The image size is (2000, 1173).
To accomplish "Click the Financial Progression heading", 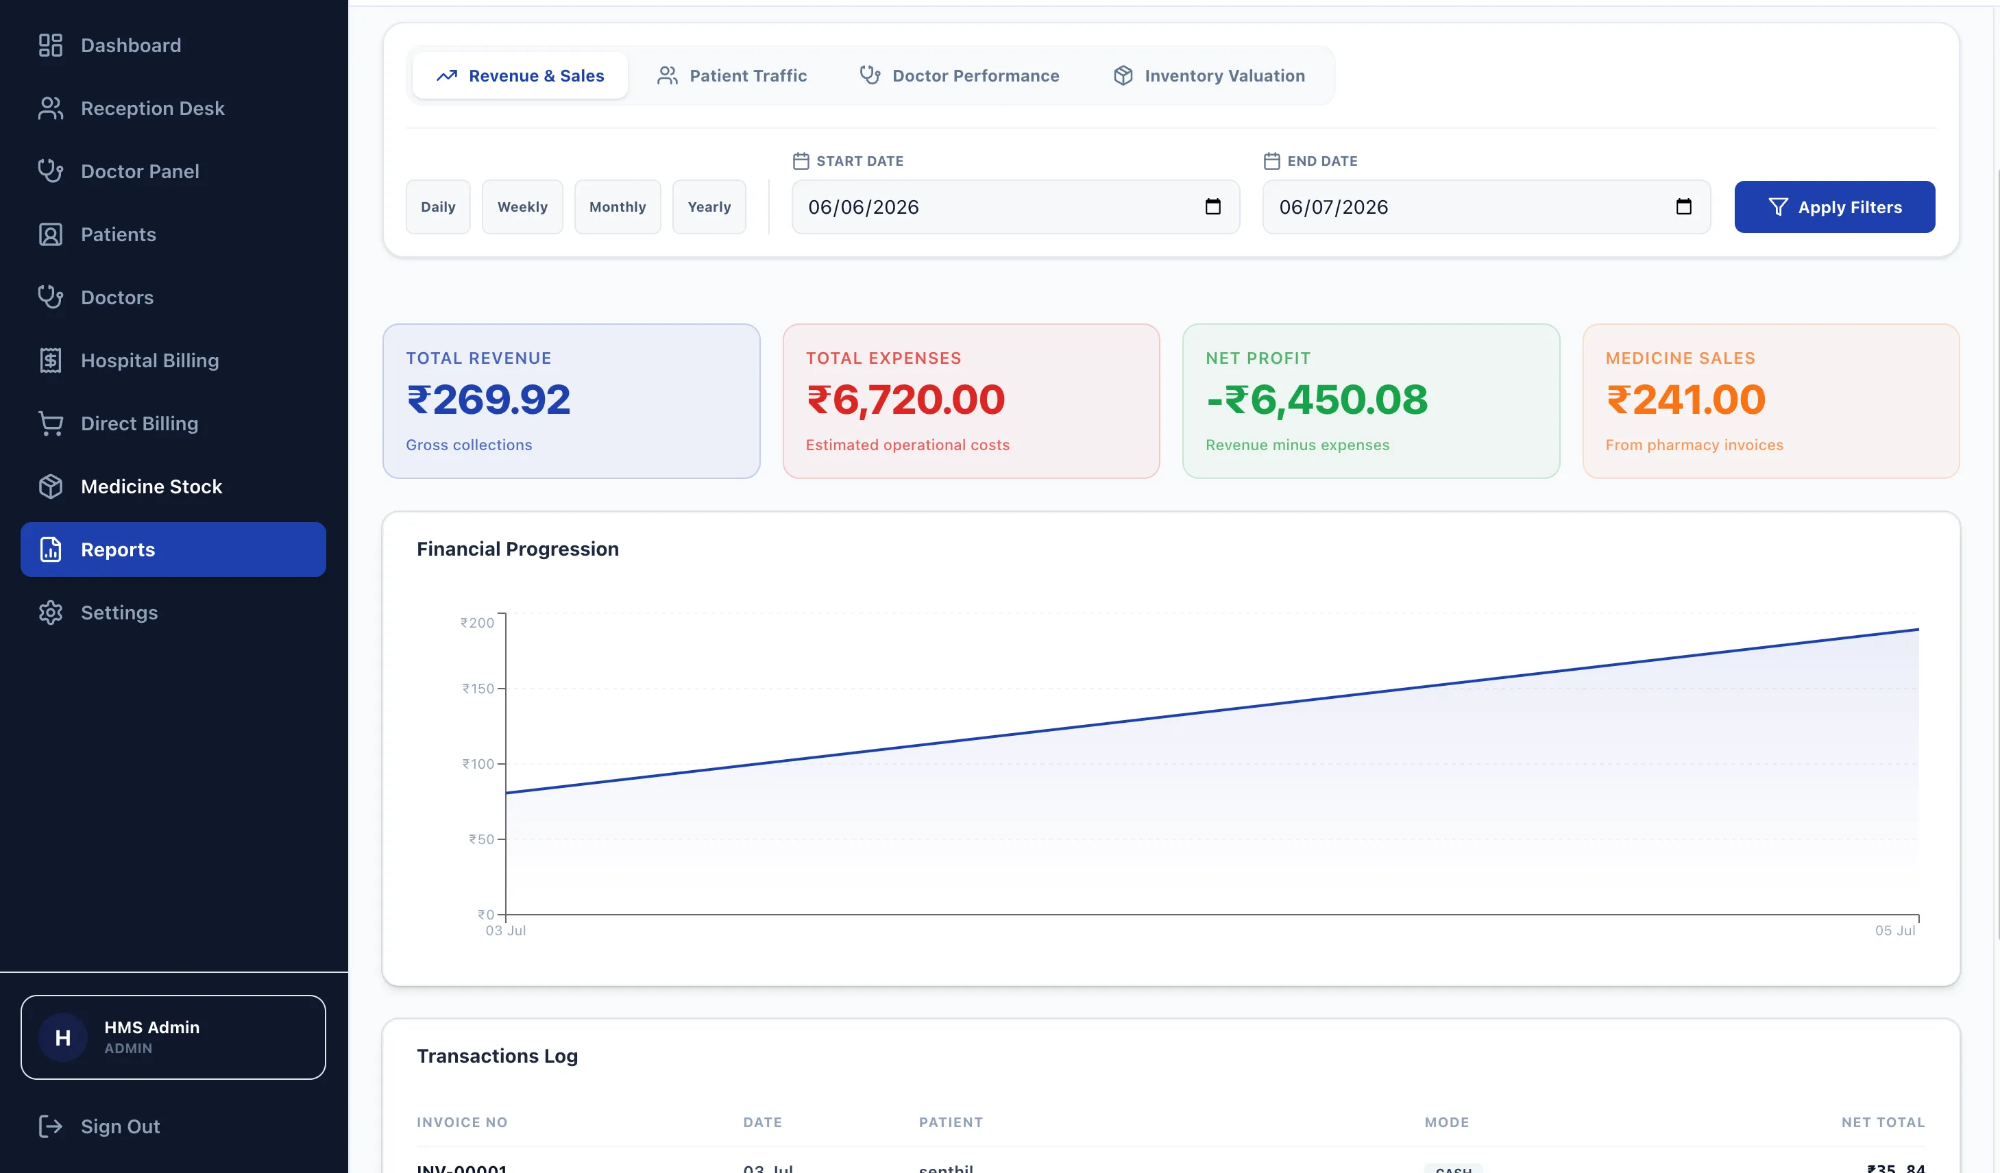I will 517,550.
